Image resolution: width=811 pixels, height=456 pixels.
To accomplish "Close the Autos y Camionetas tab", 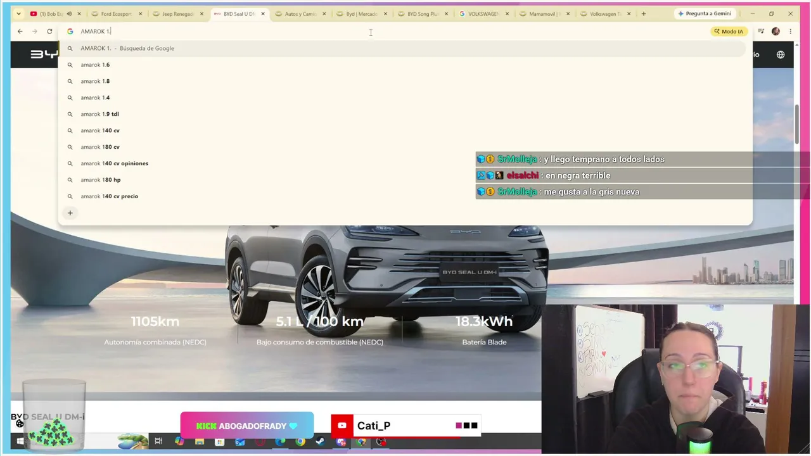I will 324,14.
